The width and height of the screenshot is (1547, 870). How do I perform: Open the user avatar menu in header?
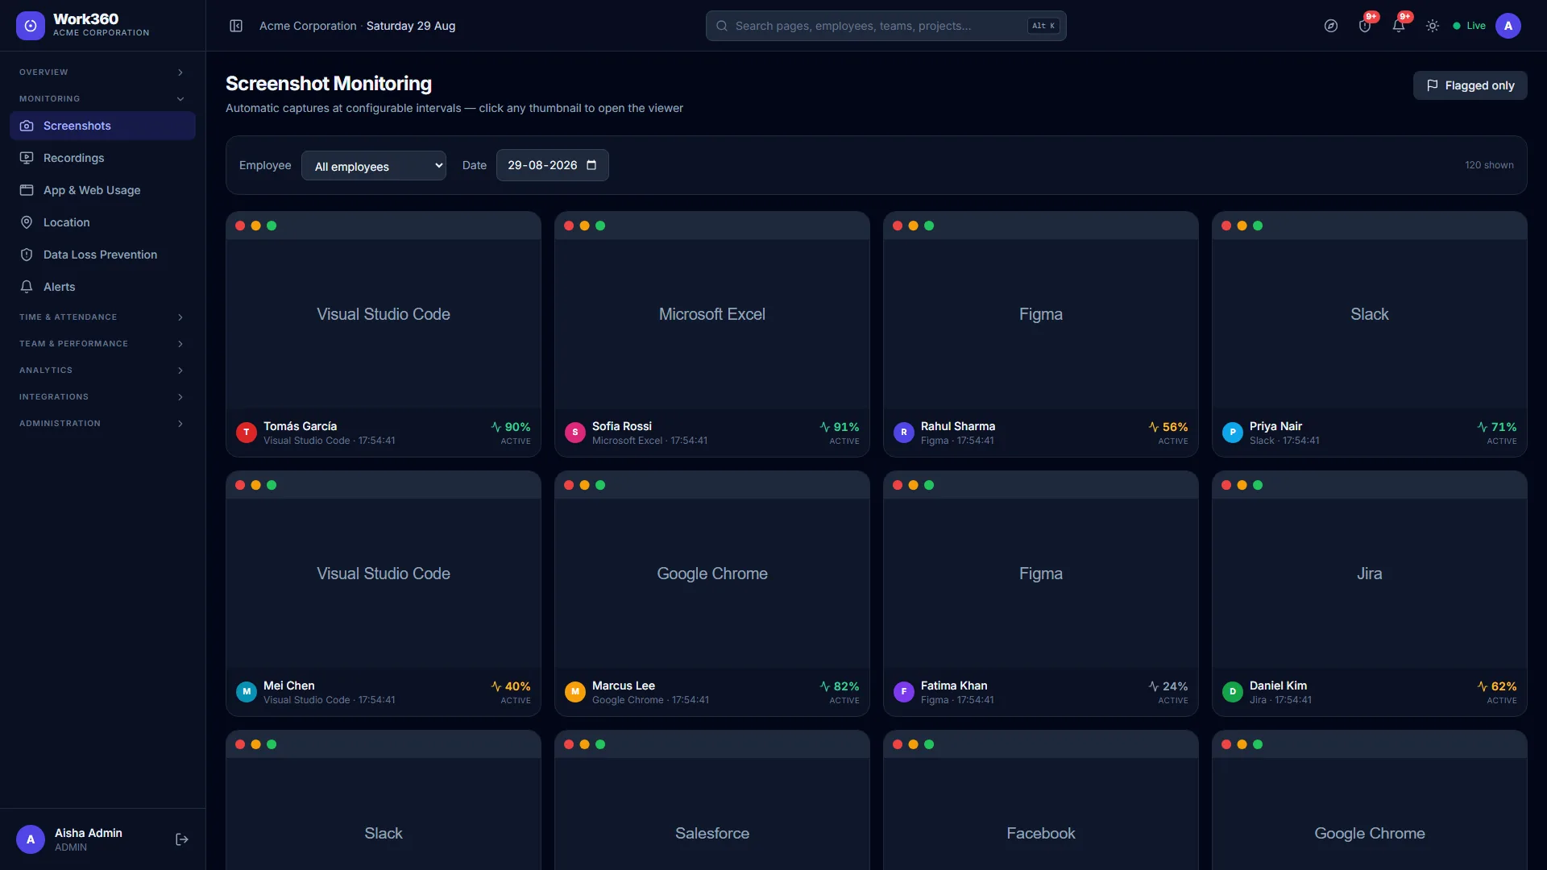click(1508, 26)
